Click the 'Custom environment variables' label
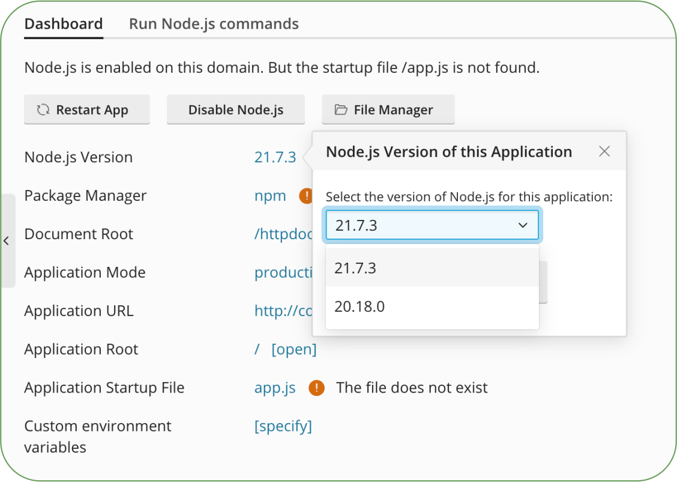Viewport: 677px width, 482px height. [98, 436]
